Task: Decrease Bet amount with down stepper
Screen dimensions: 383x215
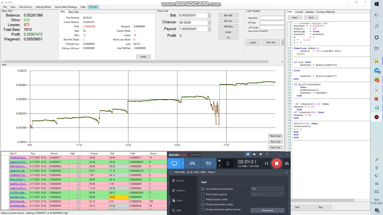Action: pos(209,16)
